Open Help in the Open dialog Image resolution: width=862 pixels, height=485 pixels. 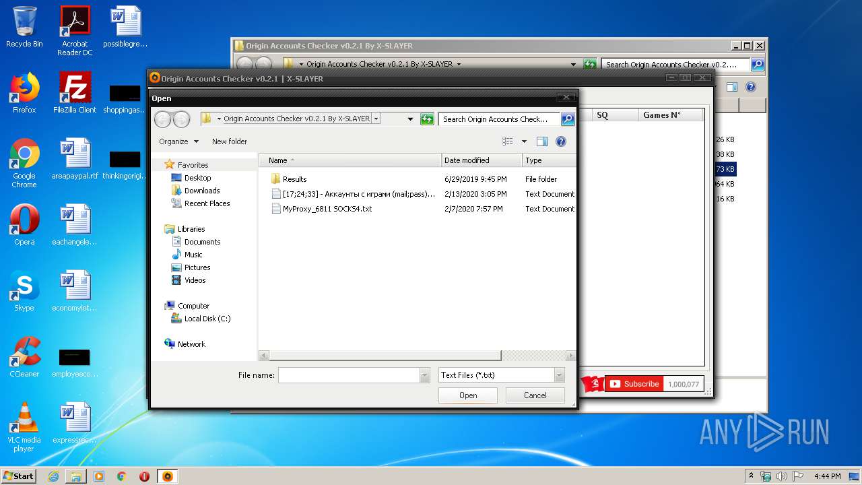(x=561, y=141)
